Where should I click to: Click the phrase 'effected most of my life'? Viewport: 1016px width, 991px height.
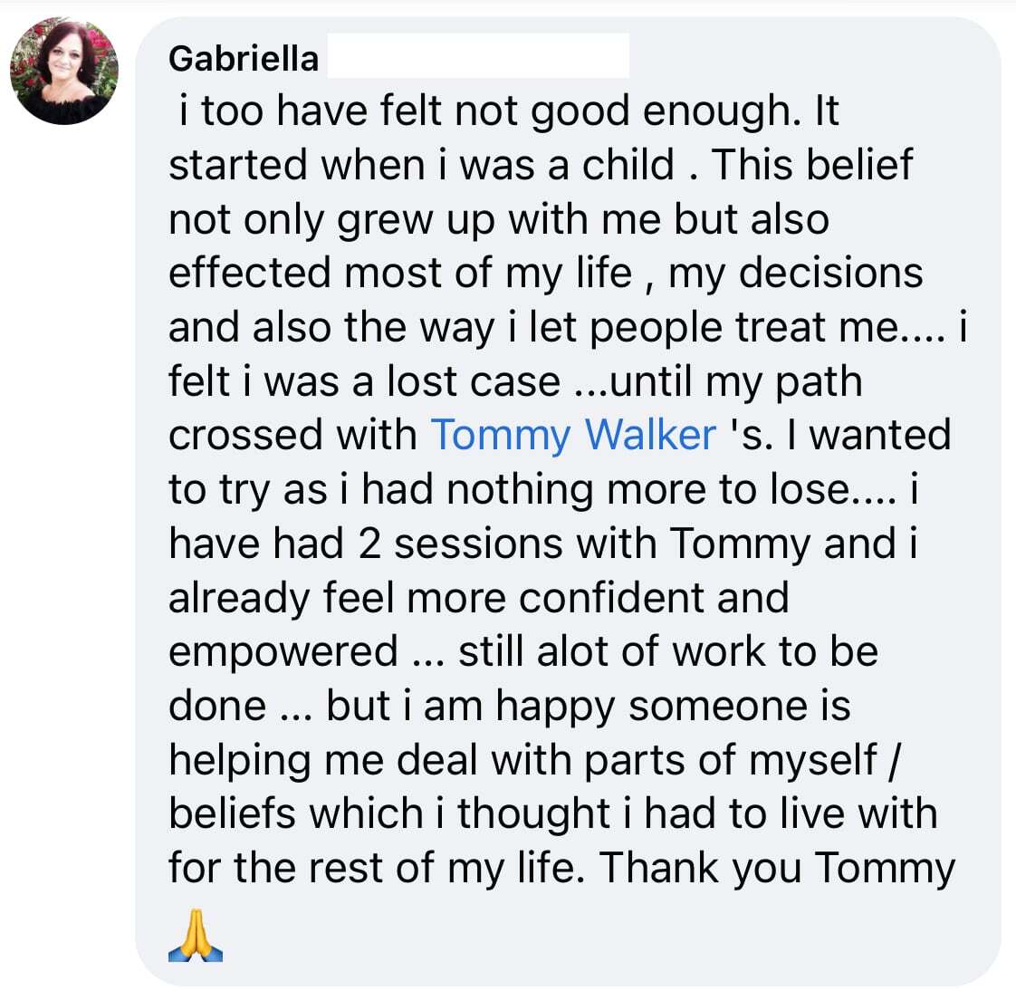(x=400, y=273)
